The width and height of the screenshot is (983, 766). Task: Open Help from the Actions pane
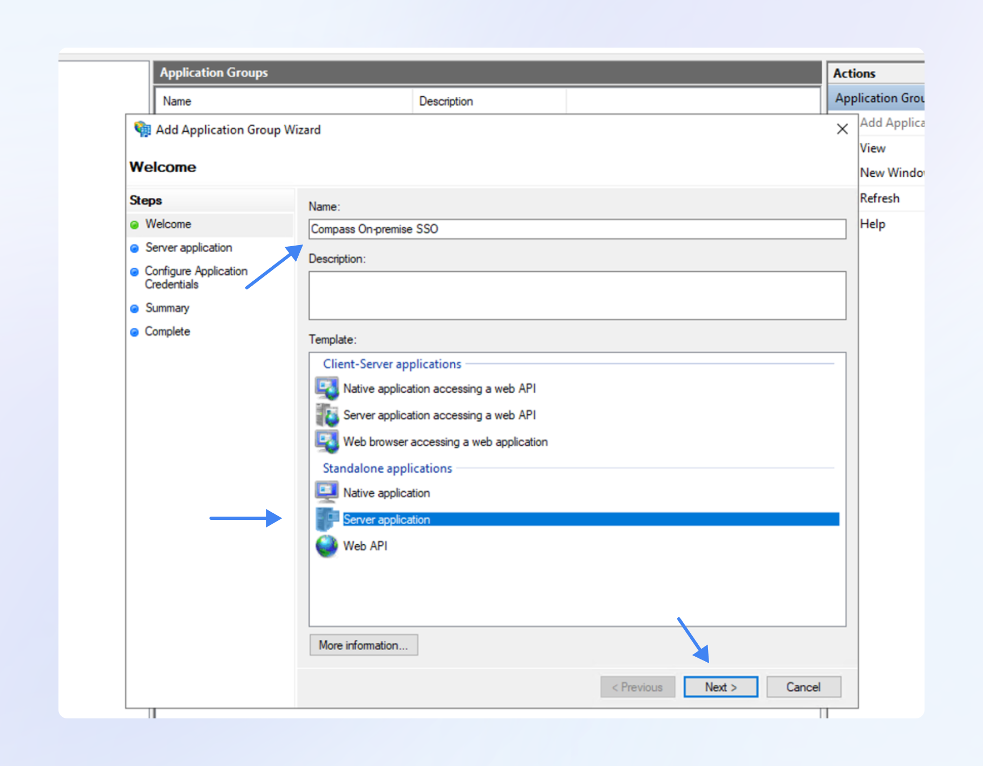pyautogui.click(x=873, y=224)
